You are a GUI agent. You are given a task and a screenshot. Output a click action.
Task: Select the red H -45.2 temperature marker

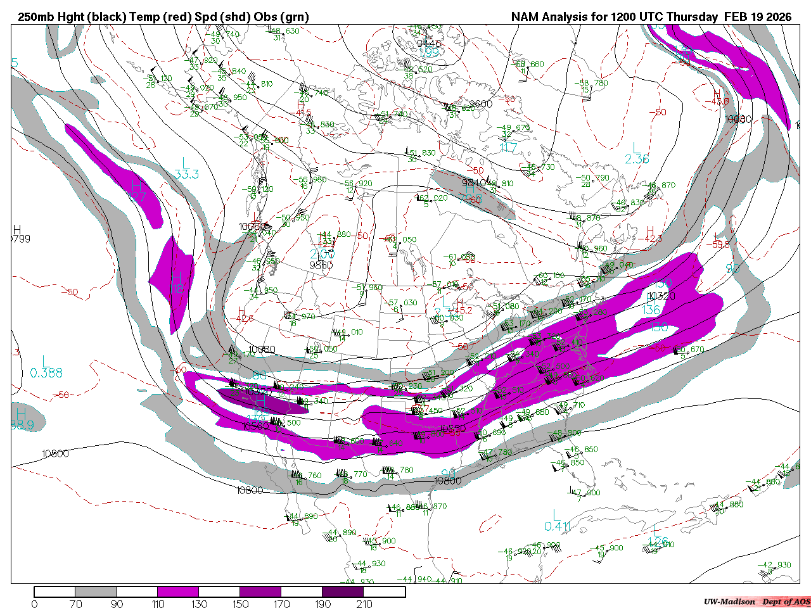point(462,307)
